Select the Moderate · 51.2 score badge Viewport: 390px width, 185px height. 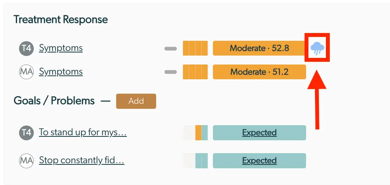259,72
